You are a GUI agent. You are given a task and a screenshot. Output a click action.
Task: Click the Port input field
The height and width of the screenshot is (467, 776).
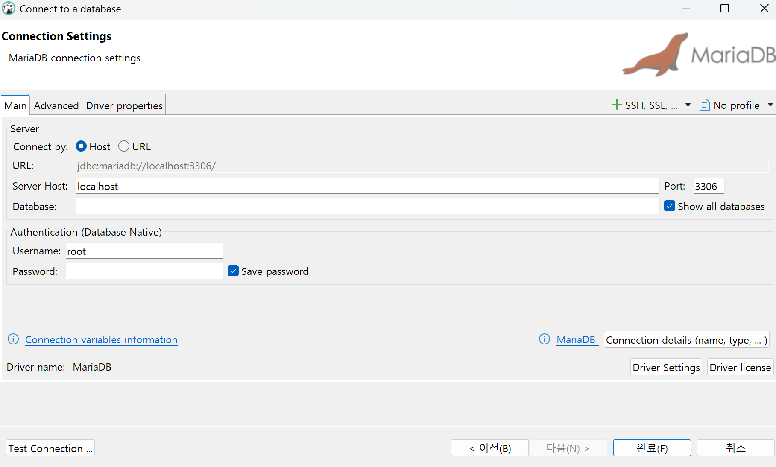tap(709, 186)
